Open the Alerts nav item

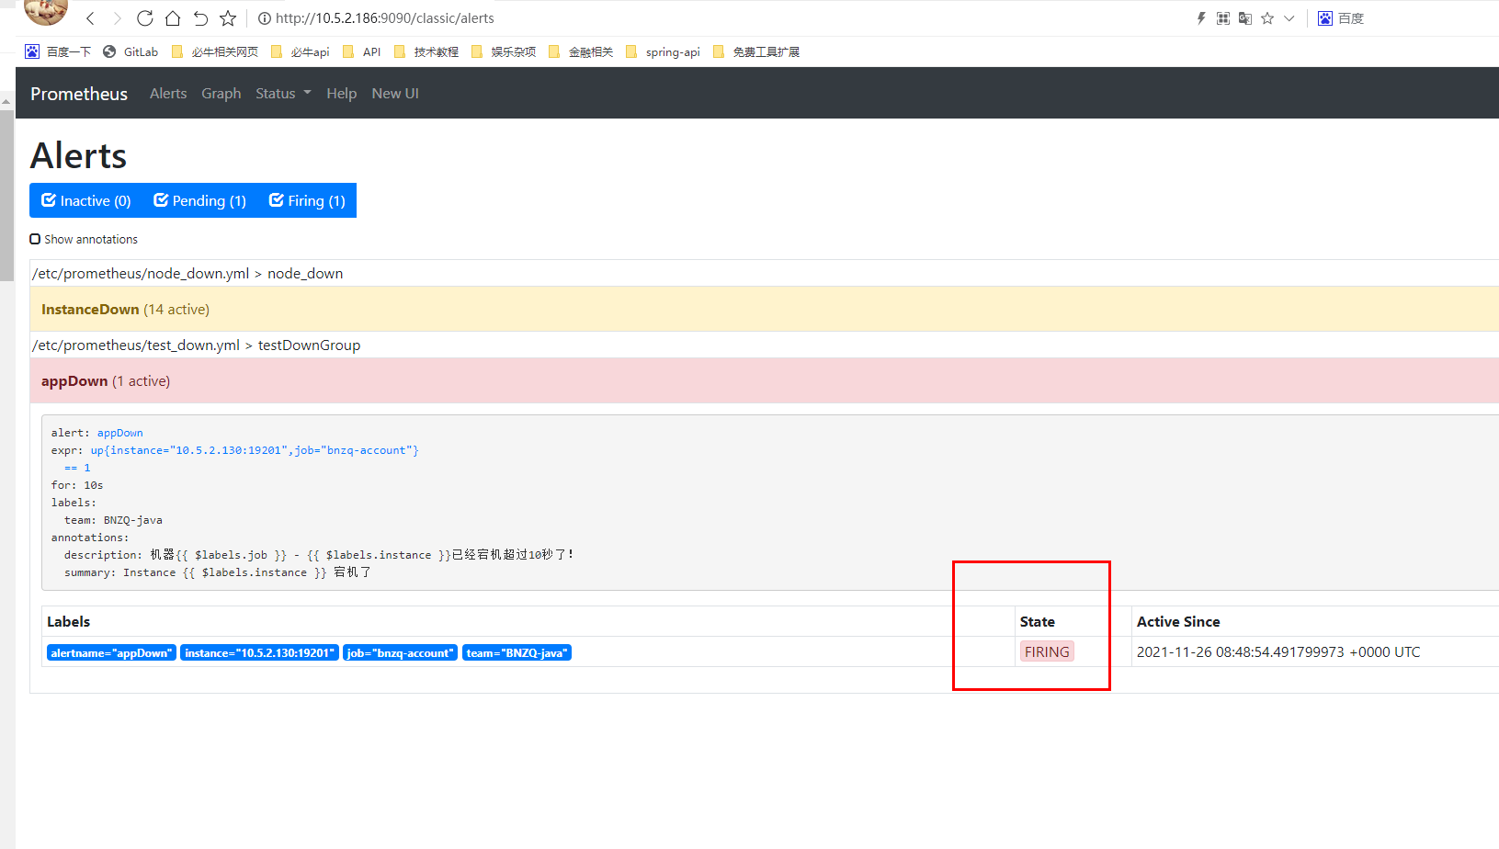click(168, 94)
